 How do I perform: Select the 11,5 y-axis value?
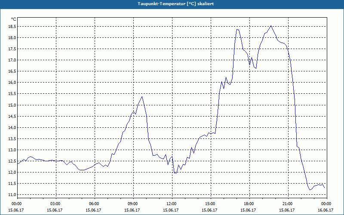[12, 184]
